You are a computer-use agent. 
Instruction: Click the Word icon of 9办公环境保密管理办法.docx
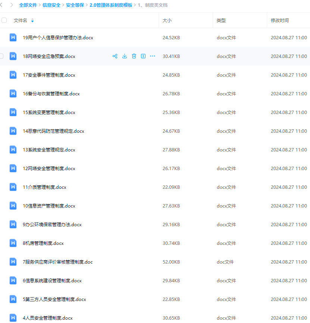point(13,224)
